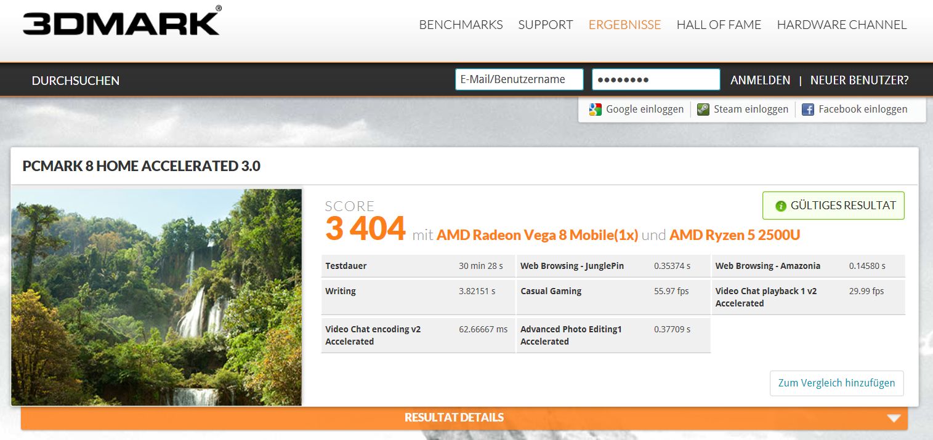This screenshot has width=933, height=440.
Task: Open the DURCHSUCHEN navigation item
Action: click(x=76, y=81)
